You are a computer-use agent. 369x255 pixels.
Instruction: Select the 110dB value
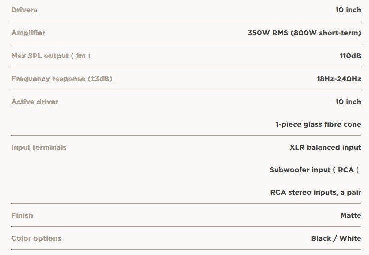pos(350,56)
